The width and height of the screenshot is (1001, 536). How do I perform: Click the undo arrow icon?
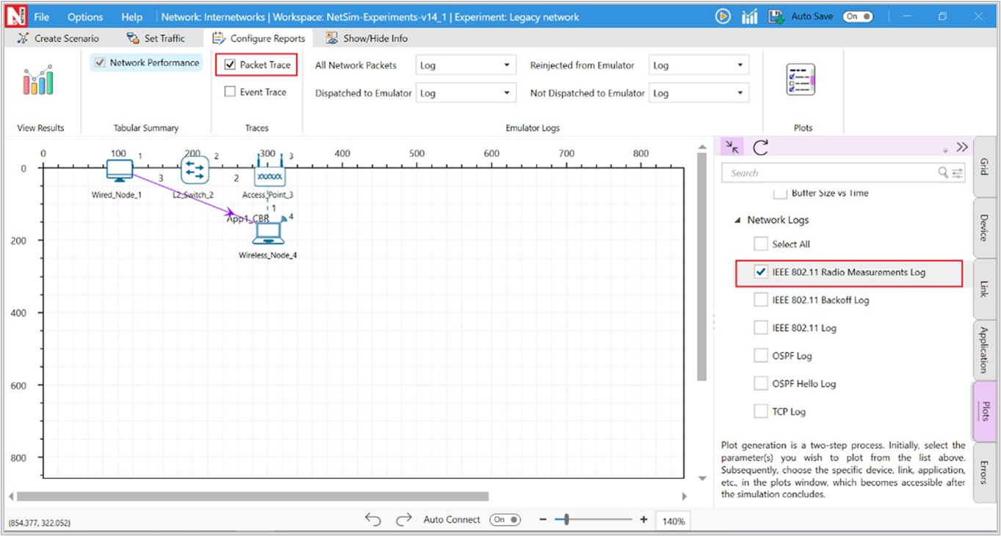click(373, 519)
